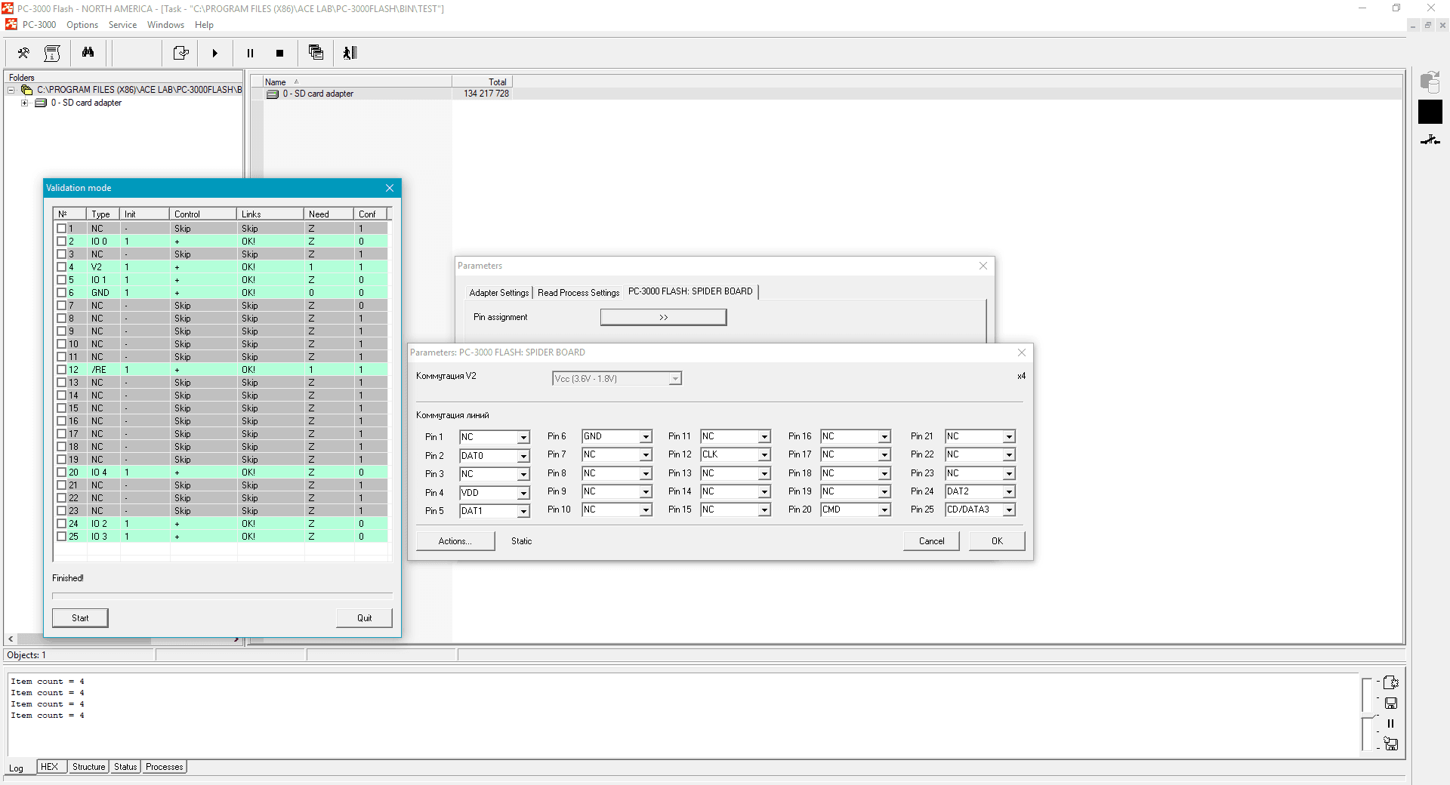The image size is (1450, 785).
Task: Open the Pin 25 CD/DATA3 dropdown
Action: click(x=1009, y=509)
